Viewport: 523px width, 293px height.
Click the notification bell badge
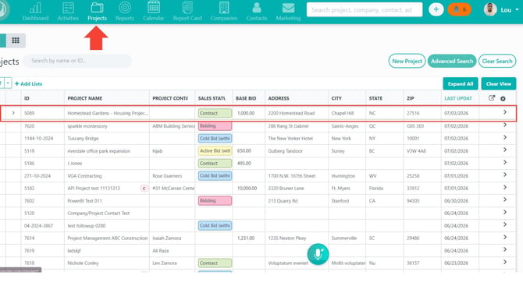coord(459,9)
